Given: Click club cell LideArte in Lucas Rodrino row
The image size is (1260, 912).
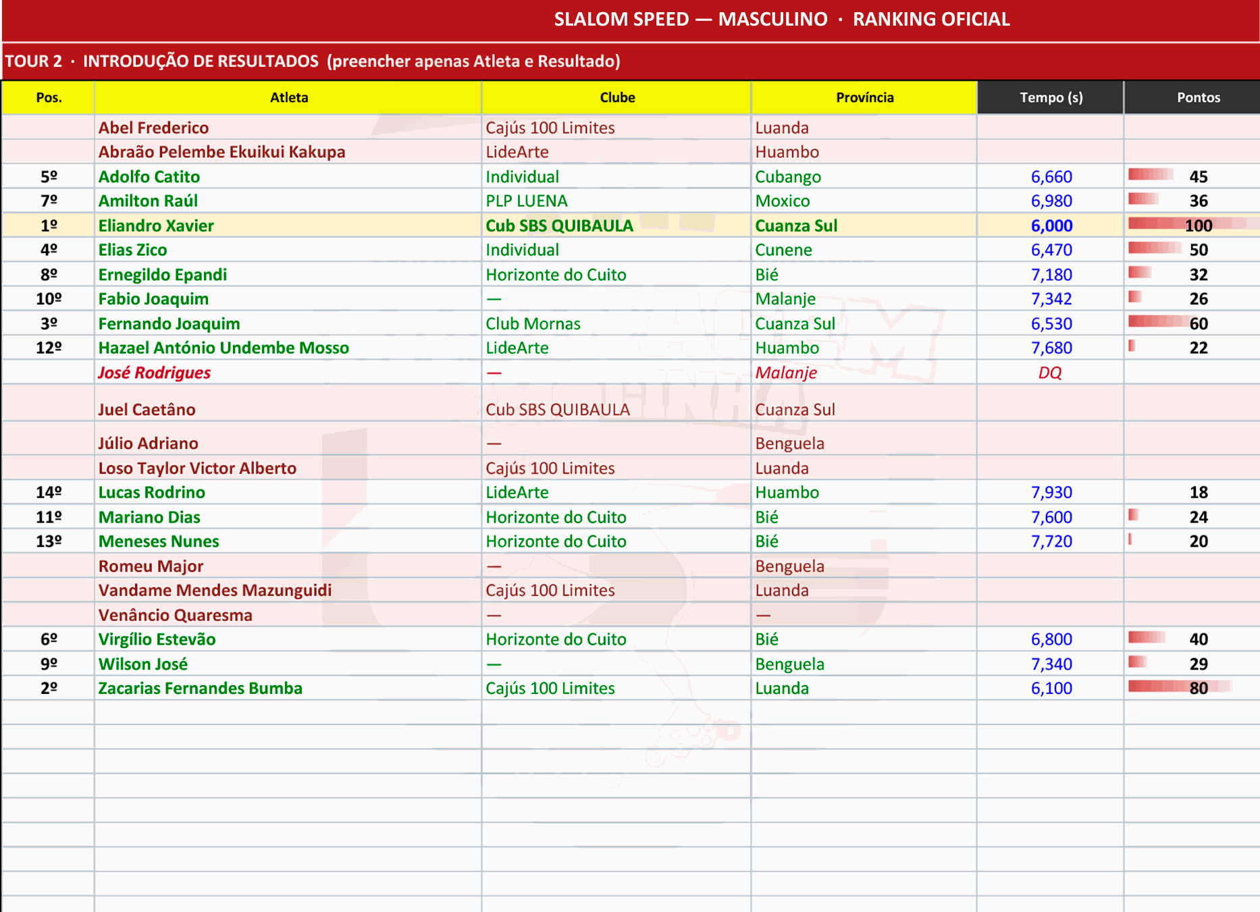Looking at the screenshot, I should (x=616, y=492).
